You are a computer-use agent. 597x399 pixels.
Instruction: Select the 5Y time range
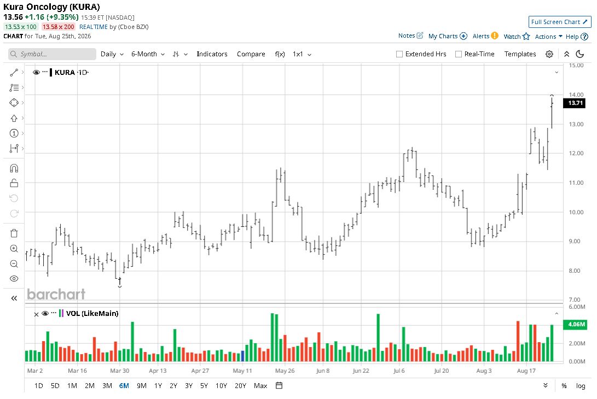[204, 386]
